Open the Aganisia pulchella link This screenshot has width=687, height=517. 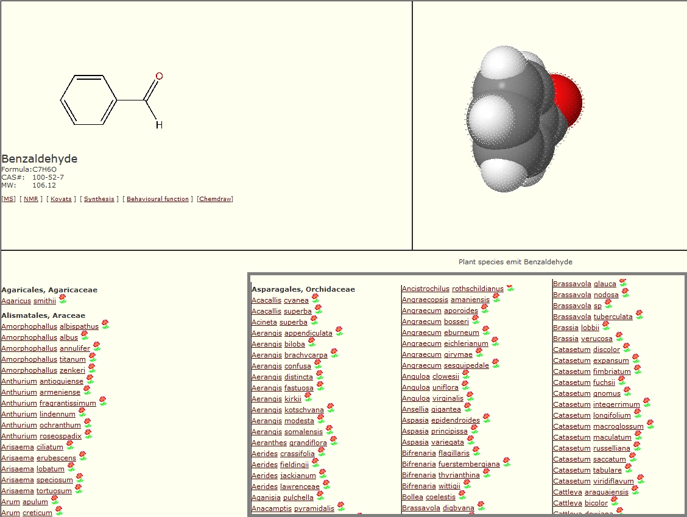[283, 498]
